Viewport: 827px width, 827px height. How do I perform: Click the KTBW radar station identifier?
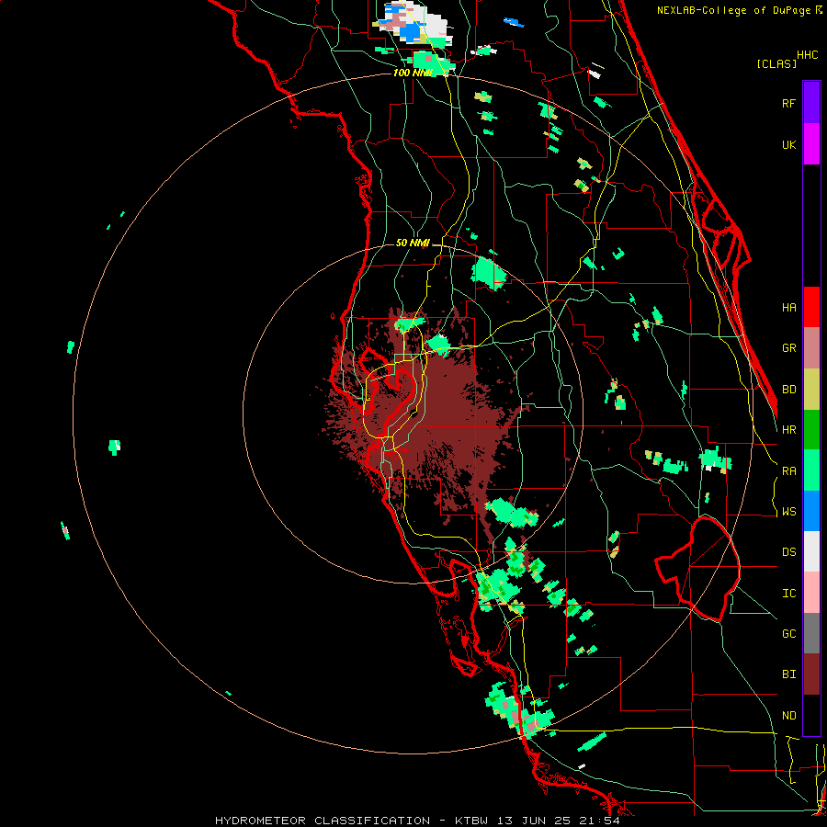(x=472, y=821)
